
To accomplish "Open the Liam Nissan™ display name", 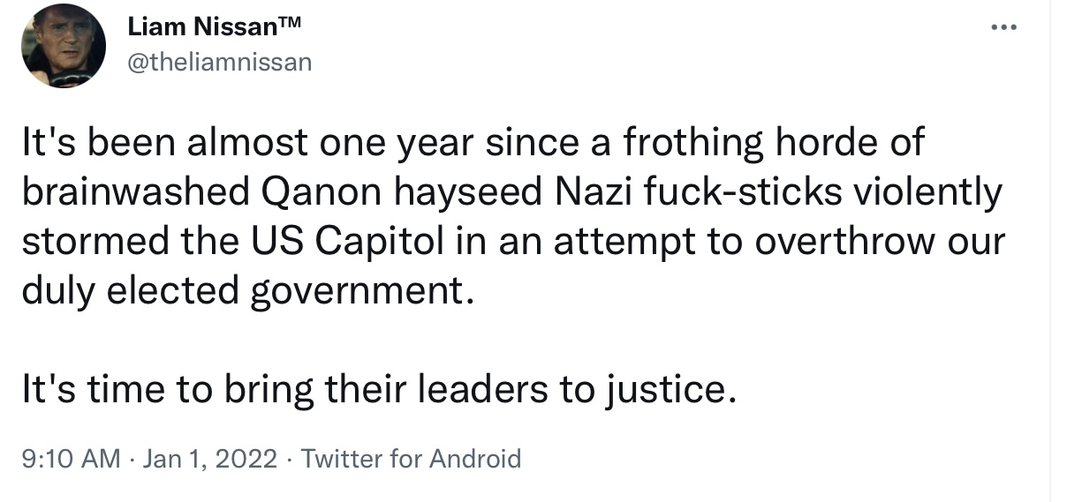I will point(215,26).
